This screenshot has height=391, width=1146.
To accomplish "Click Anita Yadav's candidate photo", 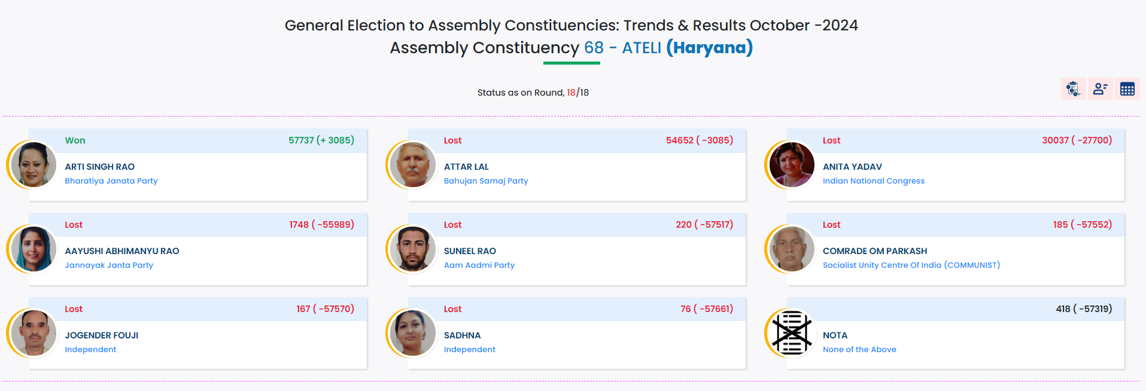I will [792, 164].
